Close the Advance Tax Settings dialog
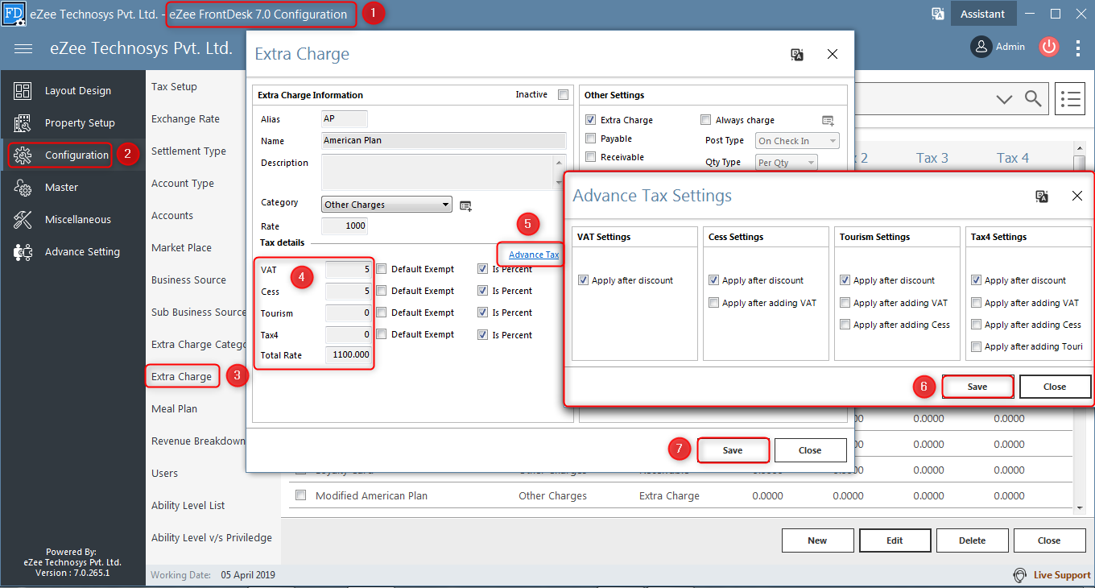Image resolution: width=1095 pixels, height=588 pixels. [x=1077, y=196]
